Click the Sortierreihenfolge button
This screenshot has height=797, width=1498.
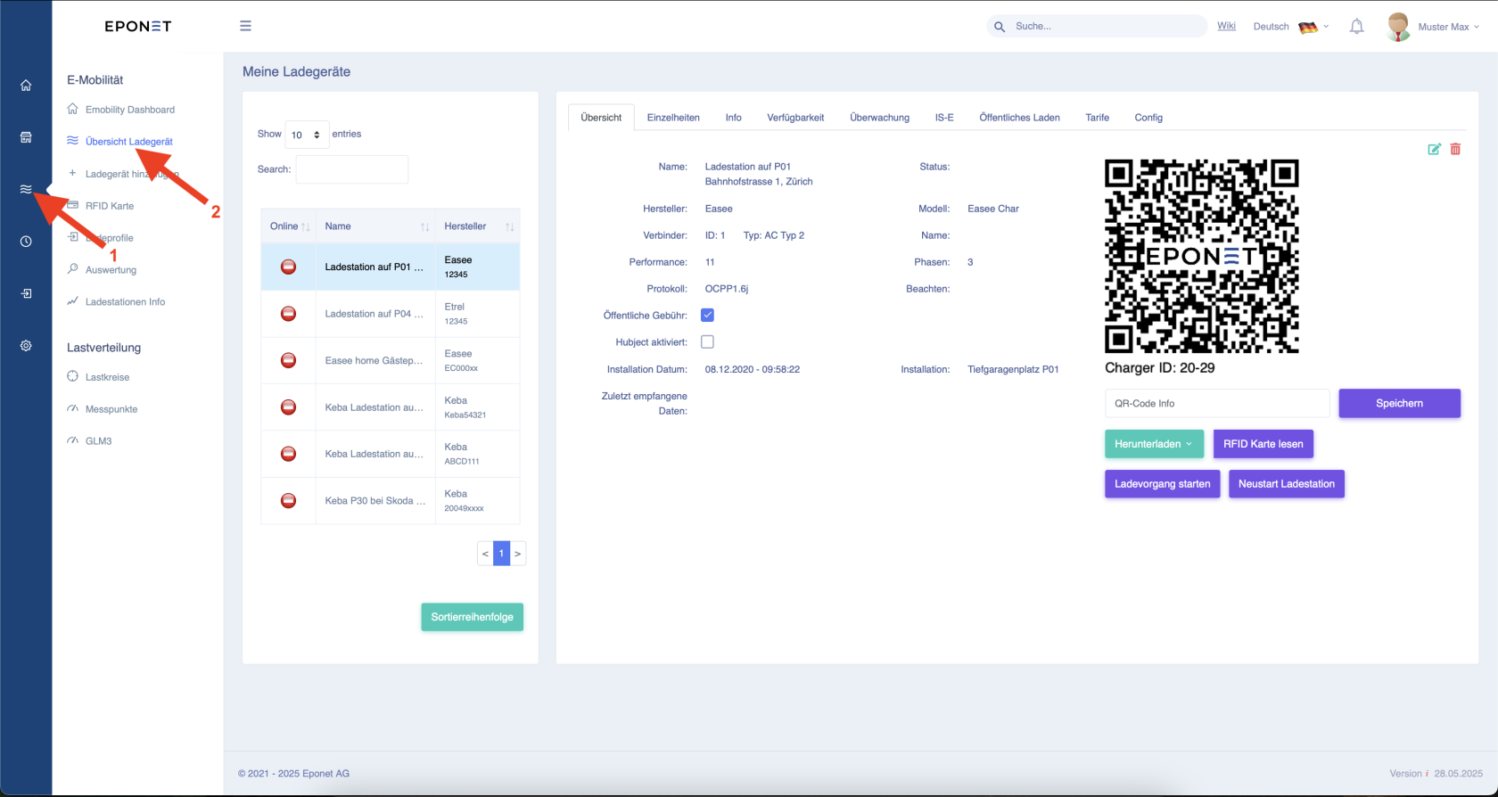pos(472,617)
